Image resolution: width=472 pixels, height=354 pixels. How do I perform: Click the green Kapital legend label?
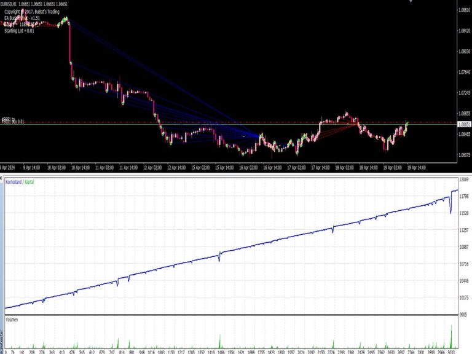pyautogui.click(x=29, y=182)
